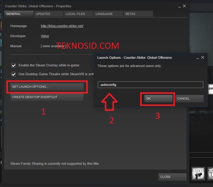This screenshot has width=213, height=187.
Task: Open the LOCAL FILES tab
Action: pos(79,14)
